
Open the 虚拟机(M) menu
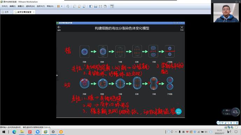coord(30,6)
